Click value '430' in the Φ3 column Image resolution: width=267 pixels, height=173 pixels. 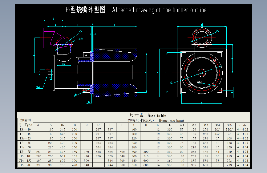tap(205, 152)
